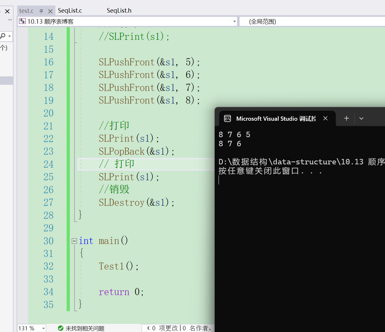This screenshot has width=385, height=332.
Task: Click line number 30 in the gutter
Action: pyautogui.click(x=49, y=241)
